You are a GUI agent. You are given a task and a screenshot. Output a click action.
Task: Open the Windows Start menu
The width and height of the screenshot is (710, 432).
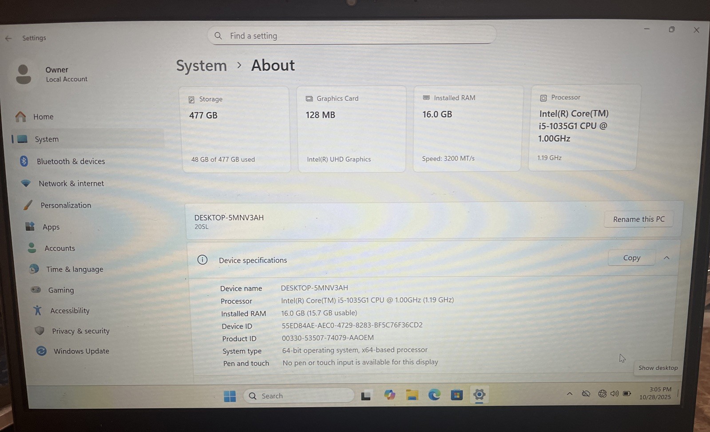(230, 396)
